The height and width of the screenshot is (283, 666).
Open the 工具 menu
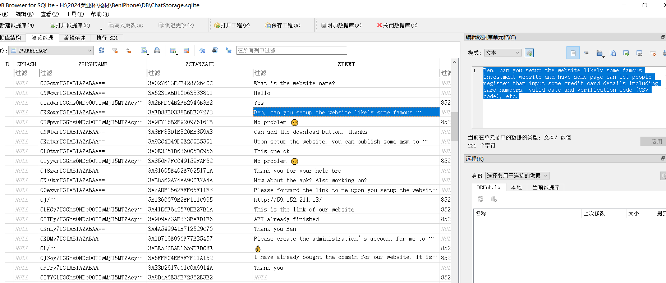(75, 14)
